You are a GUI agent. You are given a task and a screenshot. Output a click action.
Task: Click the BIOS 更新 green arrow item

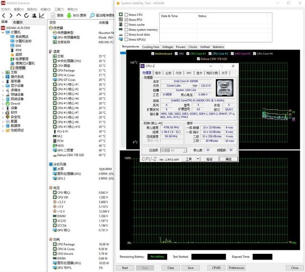click(76, 15)
